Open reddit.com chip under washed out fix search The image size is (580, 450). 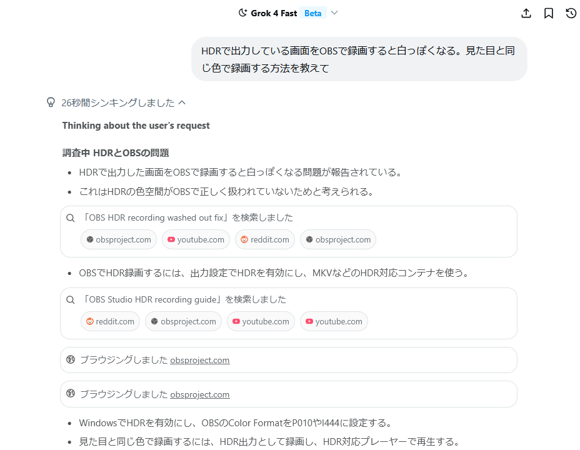click(x=265, y=239)
